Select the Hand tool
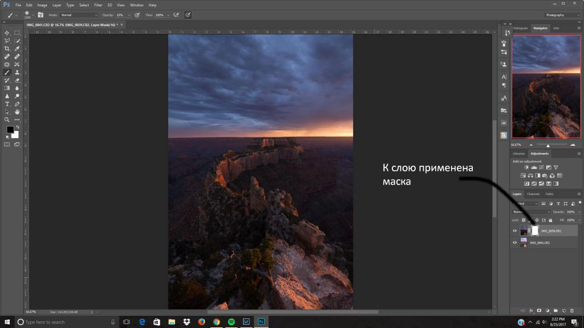Image resolution: width=584 pixels, height=328 pixels. point(17,112)
